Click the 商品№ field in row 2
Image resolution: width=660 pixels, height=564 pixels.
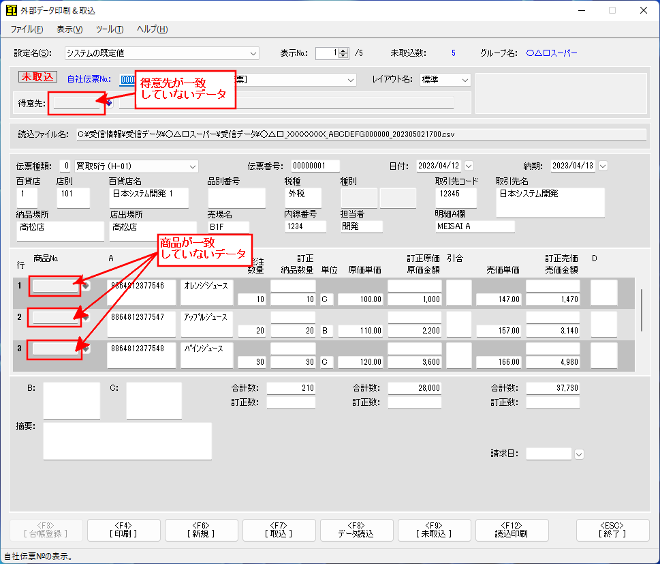click(56, 317)
